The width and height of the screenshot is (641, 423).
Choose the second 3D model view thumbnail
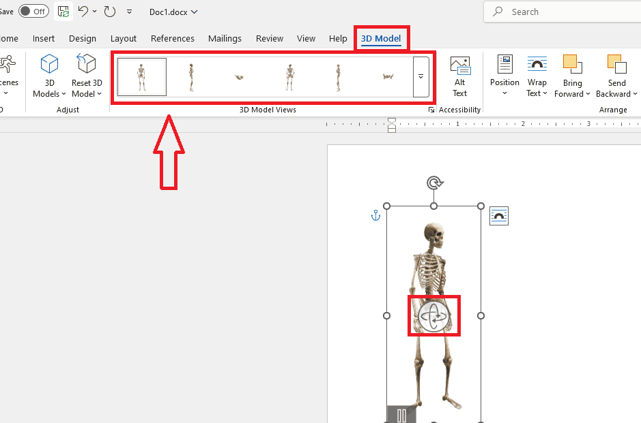click(x=191, y=77)
